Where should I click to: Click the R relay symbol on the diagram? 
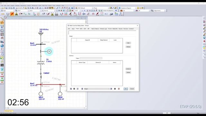(x=49, y=52)
